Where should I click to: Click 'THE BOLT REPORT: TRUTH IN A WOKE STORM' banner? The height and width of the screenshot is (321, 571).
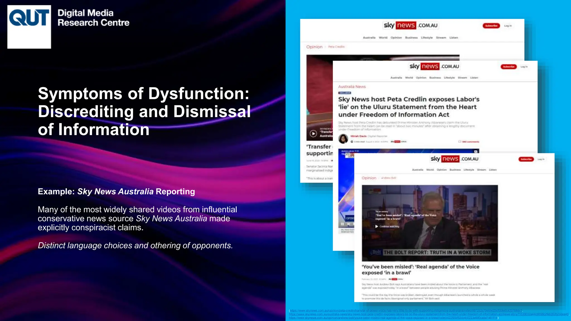point(437,252)
